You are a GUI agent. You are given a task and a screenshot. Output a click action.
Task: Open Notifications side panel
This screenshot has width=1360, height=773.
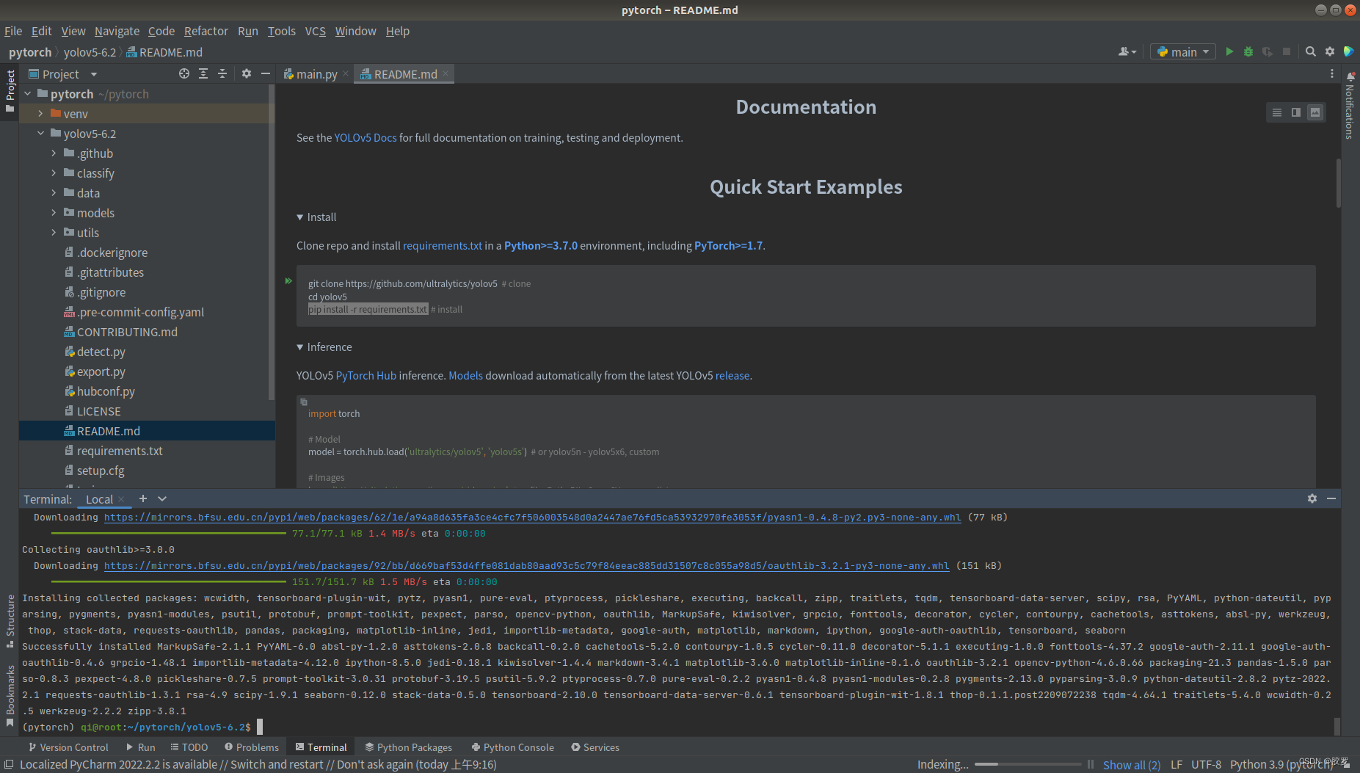(x=1350, y=106)
